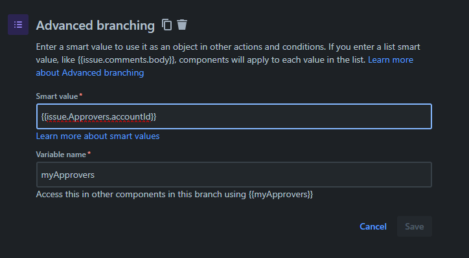Screen dimensions: 469x258
Task: Click the {{issue.comments.body}} example in description
Action: [x=126, y=59]
